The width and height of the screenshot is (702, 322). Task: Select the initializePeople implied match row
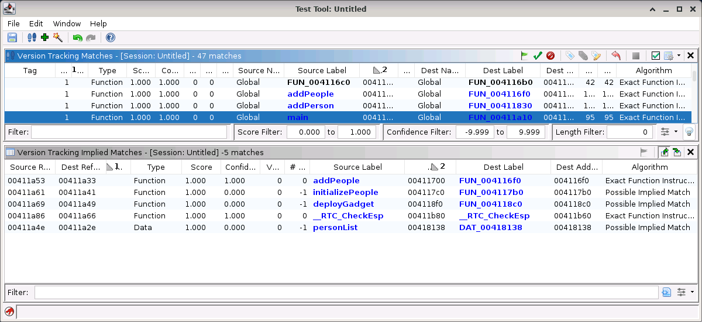(x=345, y=192)
